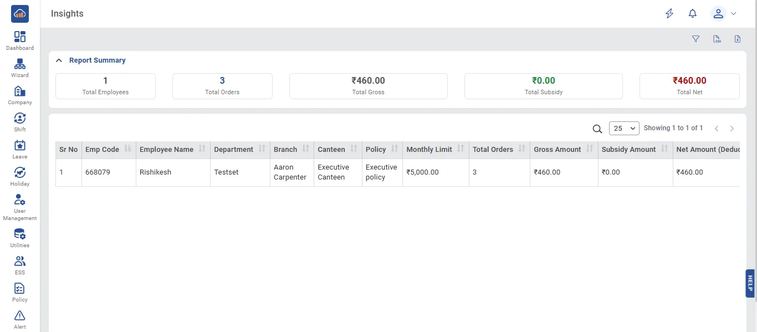This screenshot has width=757, height=332.
Task: Click the Subsidy Amount ₹0.00 cell
Action: pos(635,172)
